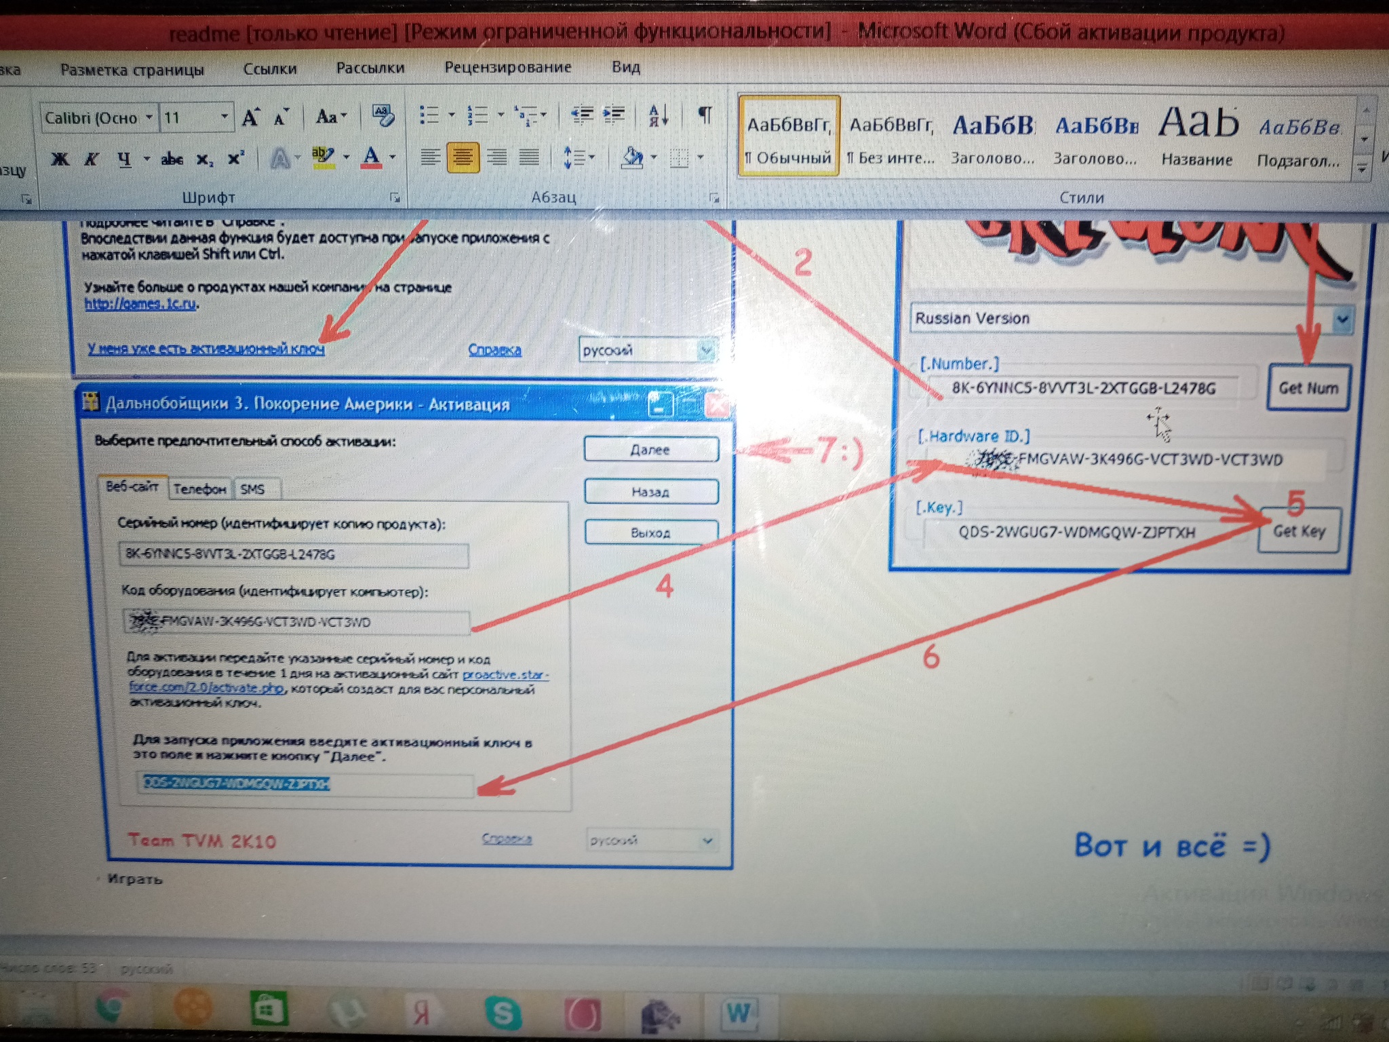Toggle the show paragraph marks ¶ button

pos(705,115)
